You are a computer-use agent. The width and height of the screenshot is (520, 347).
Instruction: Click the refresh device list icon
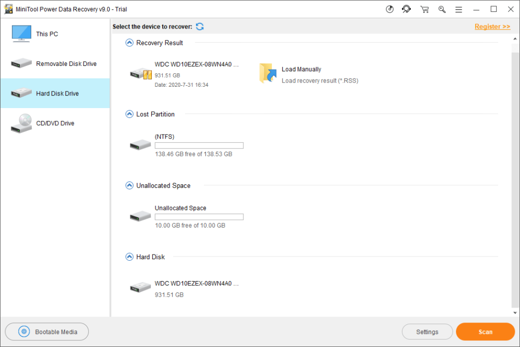[x=200, y=26]
